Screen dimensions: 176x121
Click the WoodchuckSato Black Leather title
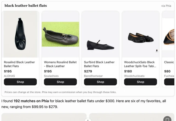140,64
